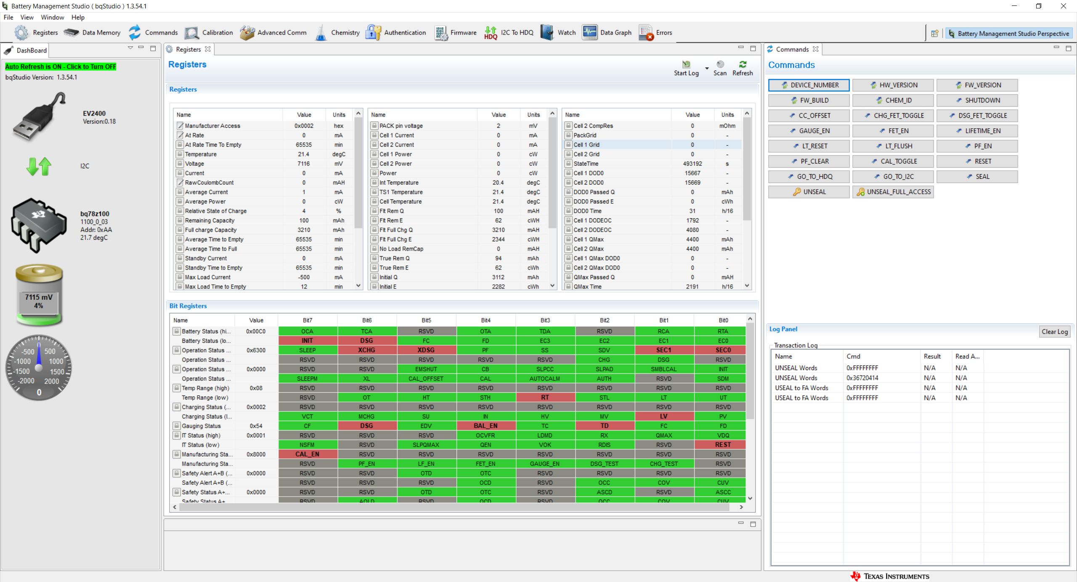Viewport: 1077px width, 582px height.
Task: Open the File menu
Action: click(8, 17)
